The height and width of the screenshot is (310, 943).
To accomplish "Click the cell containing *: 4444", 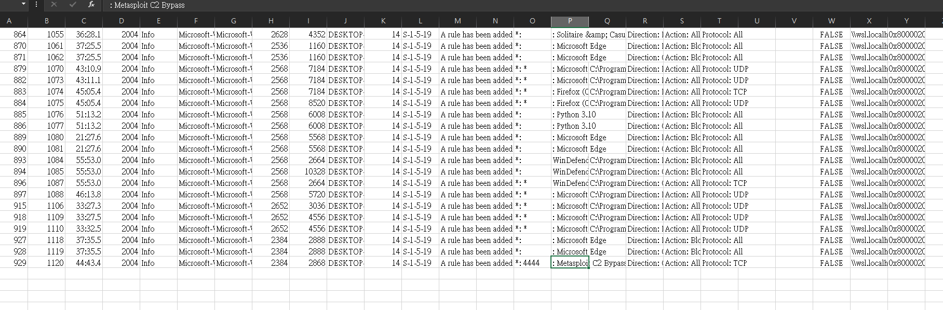I will [533, 263].
